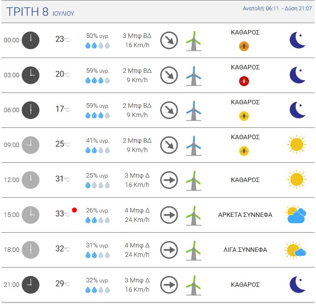The width and height of the screenshot is (316, 304).
Task: Click the orange mosquito icon at 00:00
Action: [244, 46]
